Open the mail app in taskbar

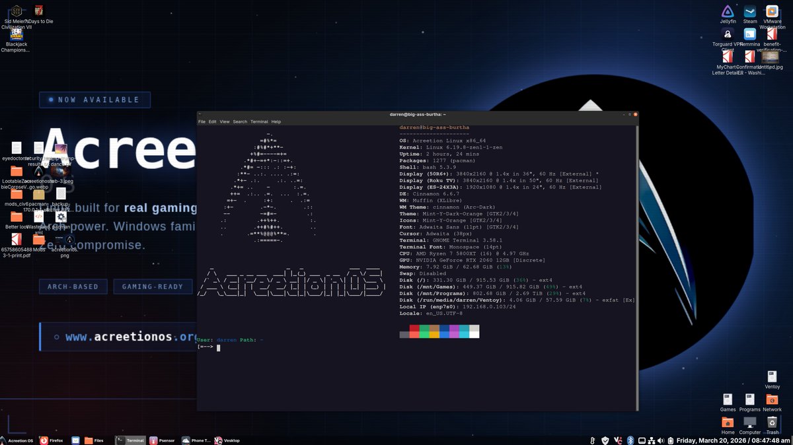coord(75,440)
